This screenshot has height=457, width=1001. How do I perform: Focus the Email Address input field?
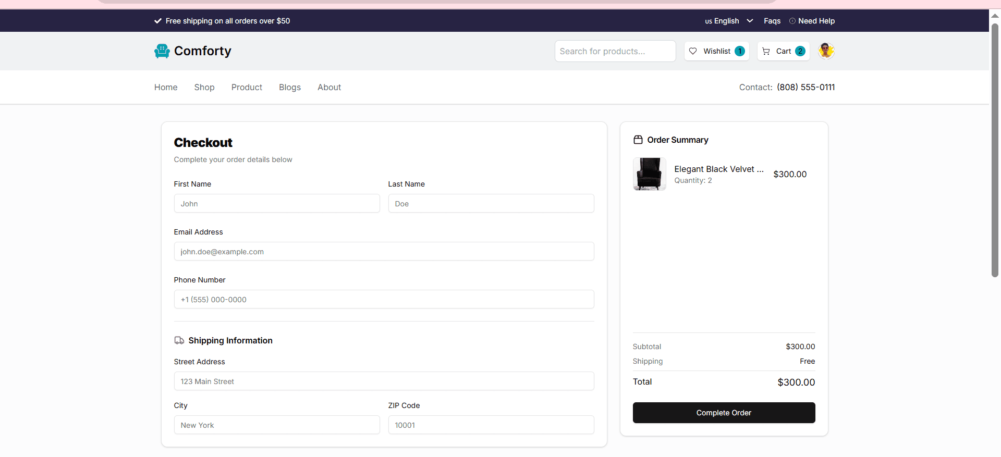pyautogui.click(x=384, y=251)
